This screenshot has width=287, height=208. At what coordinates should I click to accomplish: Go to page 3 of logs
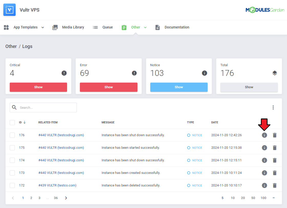[39, 198]
